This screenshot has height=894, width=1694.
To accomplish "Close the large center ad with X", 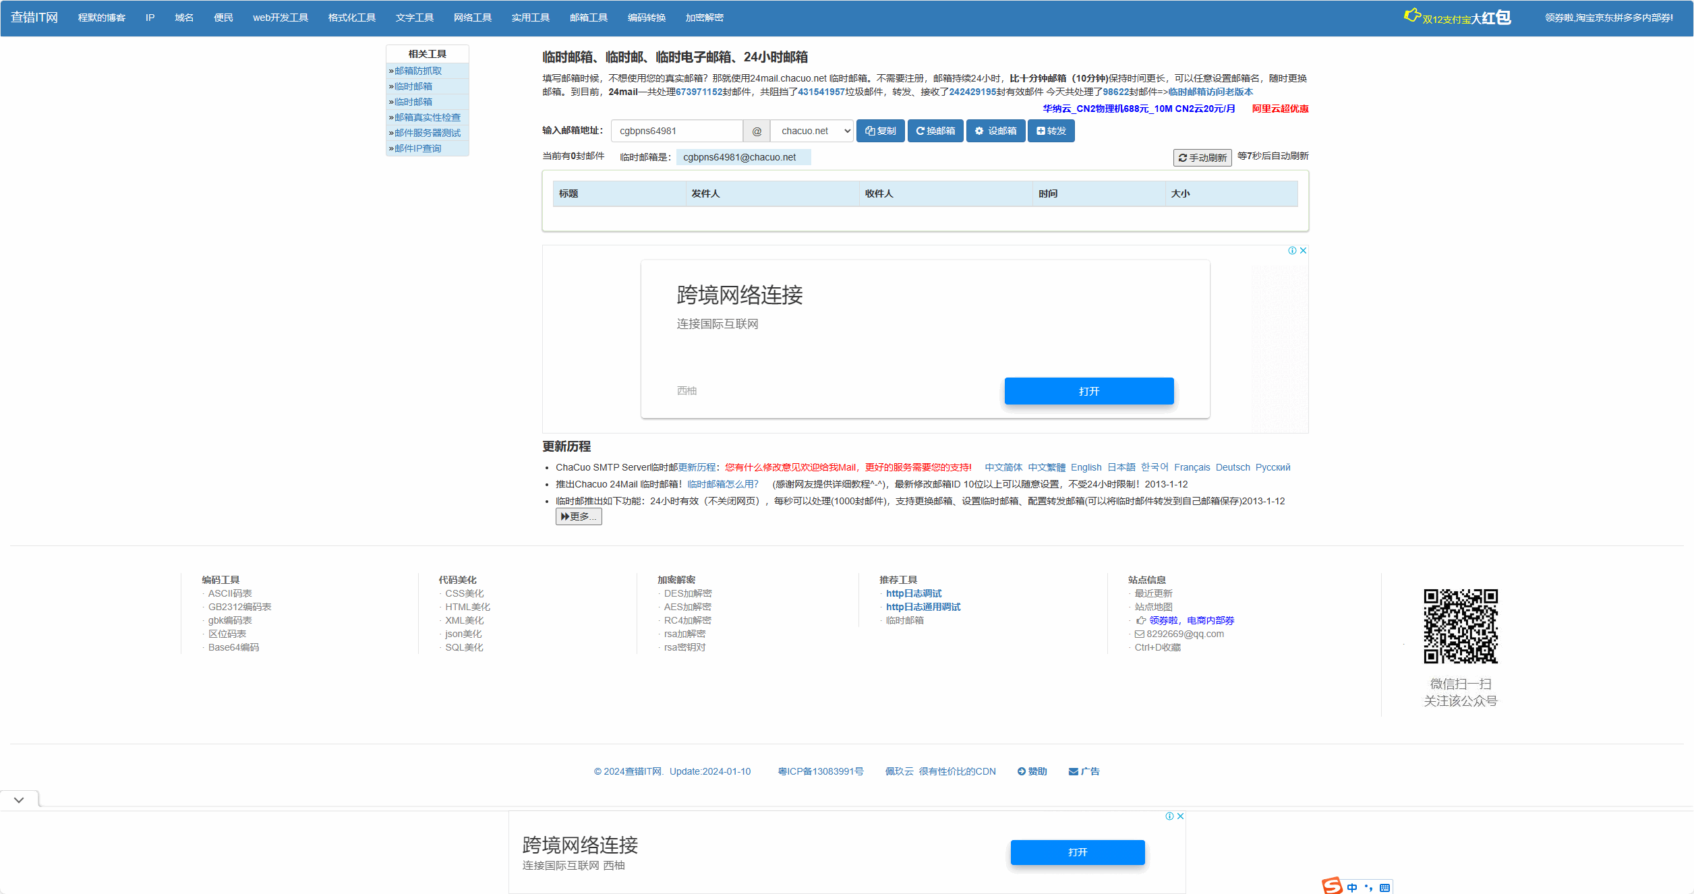I will click(x=1303, y=251).
